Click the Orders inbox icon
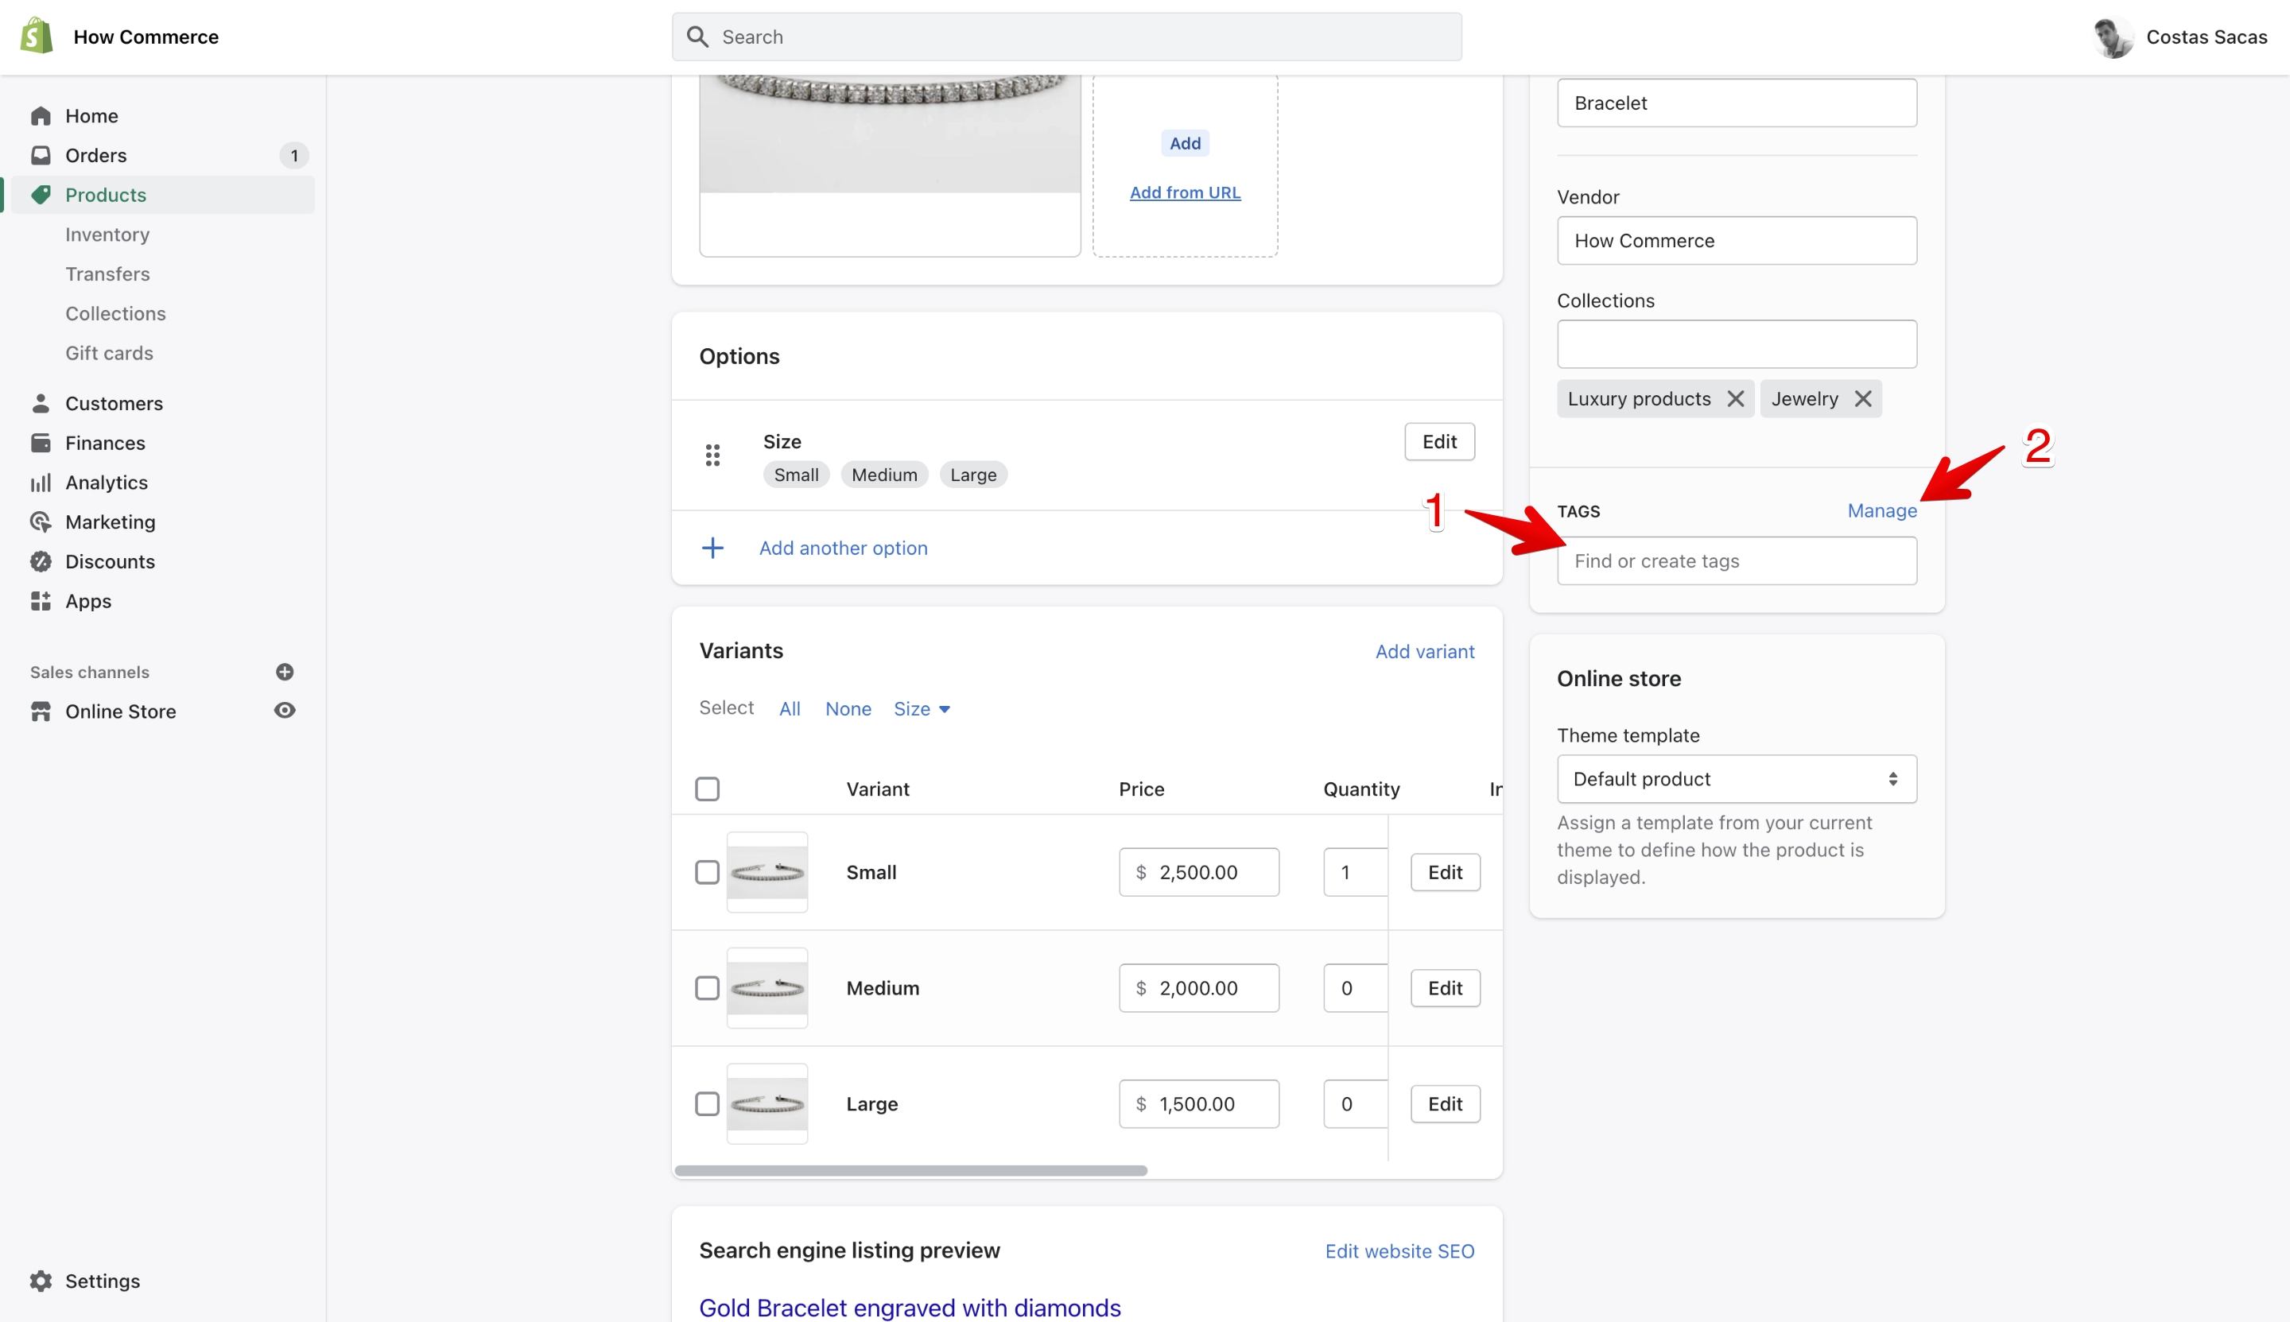 [x=41, y=155]
